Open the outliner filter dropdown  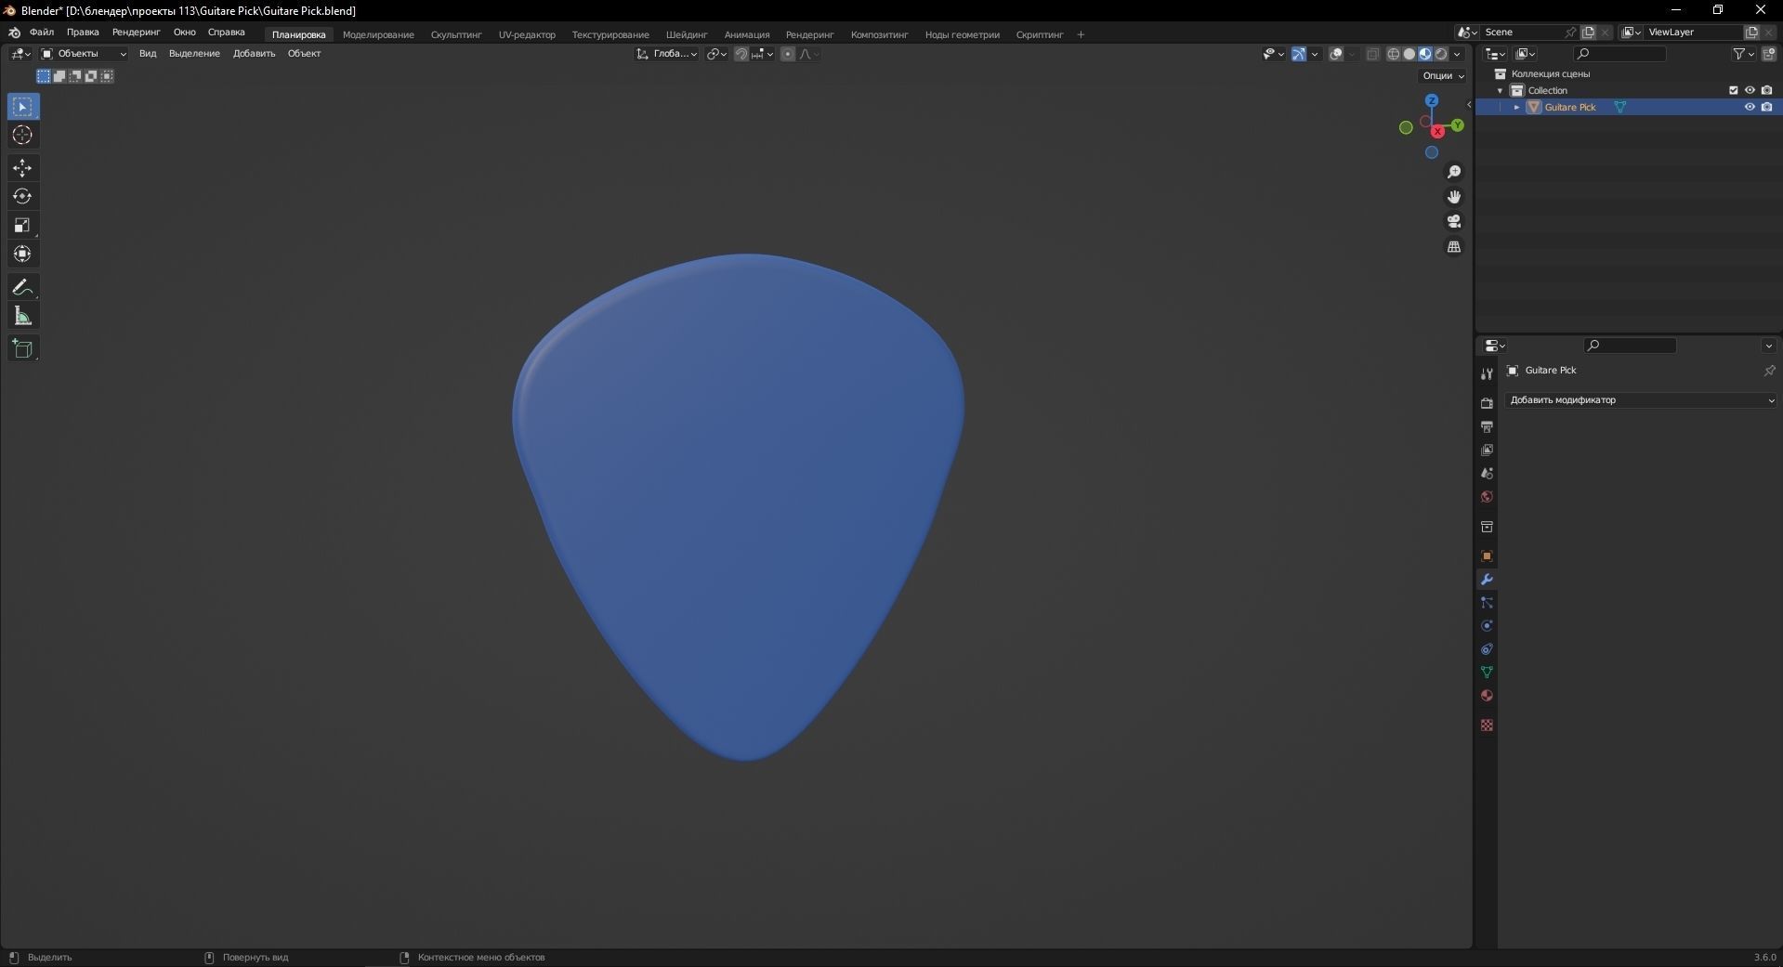coord(1743,54)
